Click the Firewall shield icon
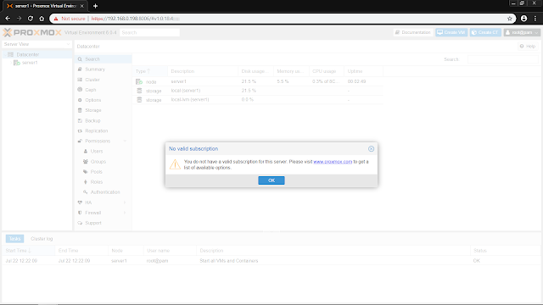This screenshot has height=305, width=543. (x=80, y=213)
